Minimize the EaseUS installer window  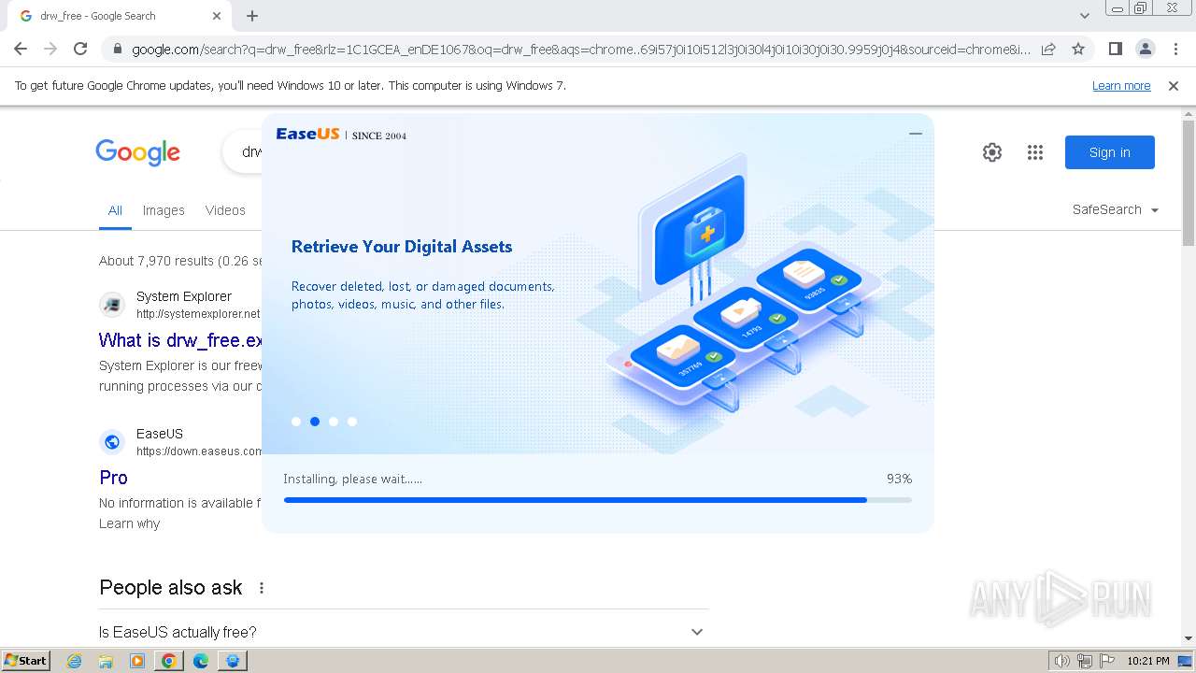[x=916, y=134]
